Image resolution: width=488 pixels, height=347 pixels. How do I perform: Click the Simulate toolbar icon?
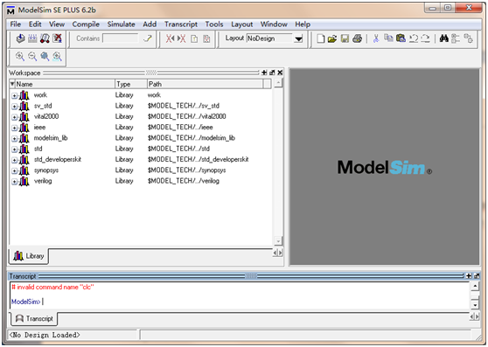click(x=45, y=38)
